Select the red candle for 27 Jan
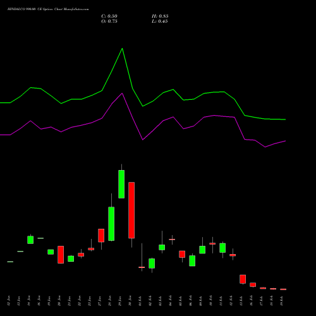 (x=101, y=236)
